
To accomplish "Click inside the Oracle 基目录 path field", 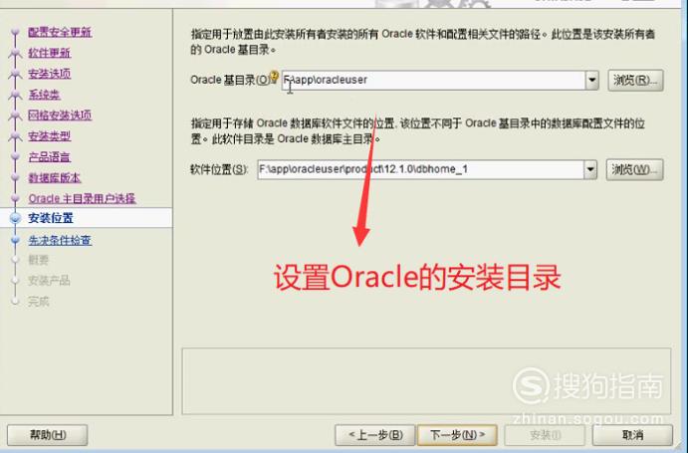I will (433, 81).
